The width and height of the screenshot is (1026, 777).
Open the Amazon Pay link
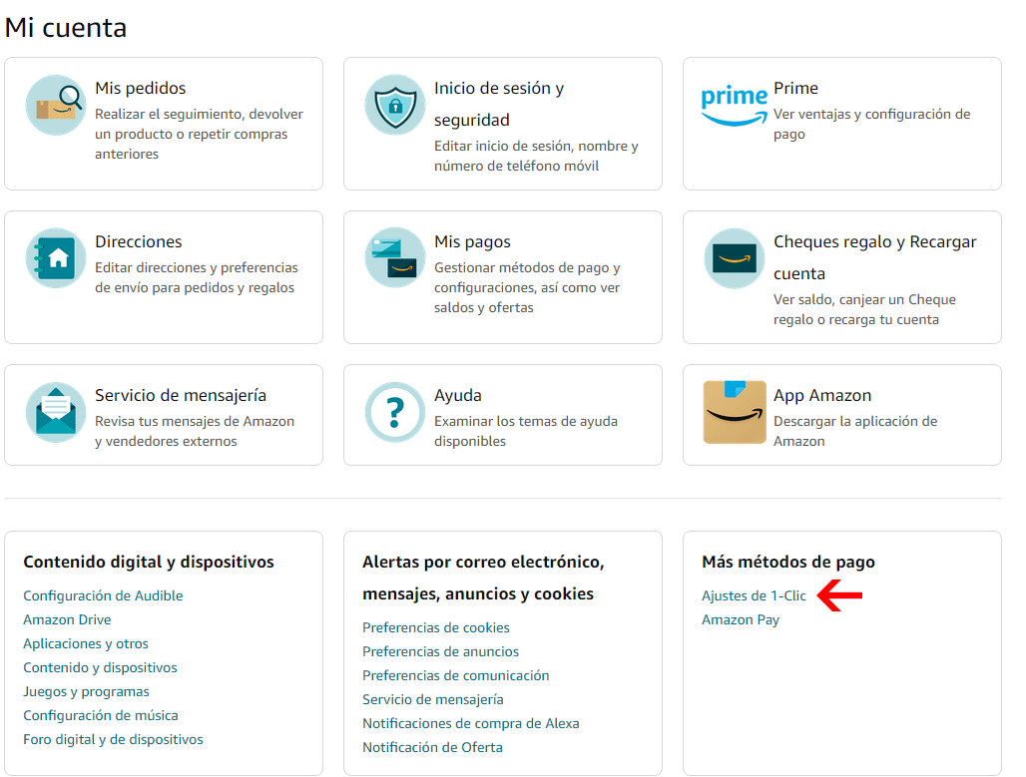[x=740, y=619]
